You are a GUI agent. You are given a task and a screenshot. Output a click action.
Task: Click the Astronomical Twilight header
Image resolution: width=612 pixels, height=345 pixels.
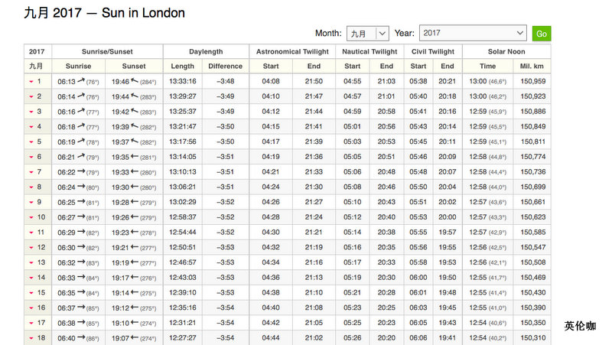[292, 52]
